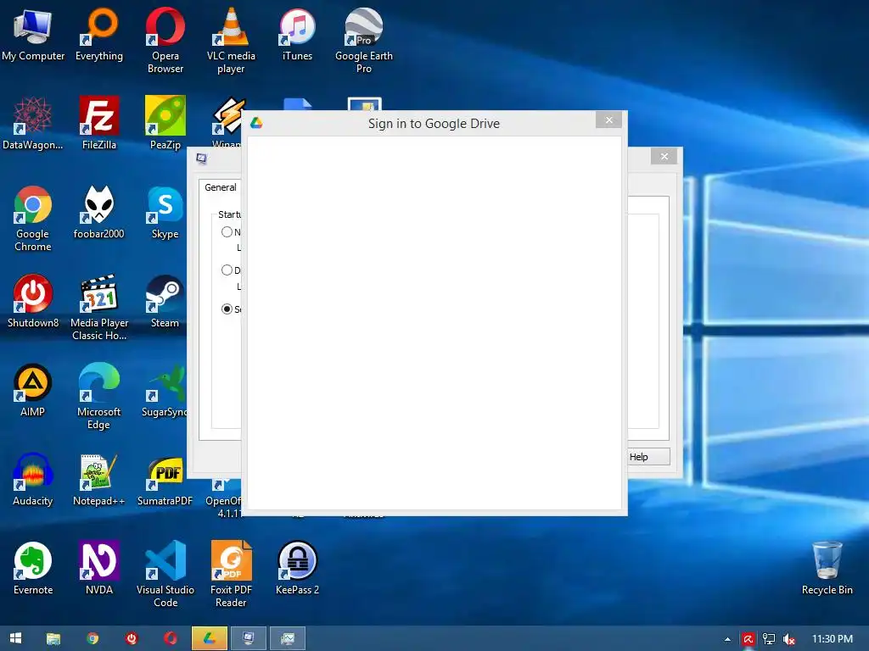Select second startup radio option in settings window
Screen dimensions: 869x651
coord(227,270)
